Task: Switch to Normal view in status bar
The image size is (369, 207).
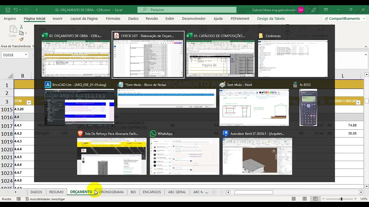Action: click(294, 199)
